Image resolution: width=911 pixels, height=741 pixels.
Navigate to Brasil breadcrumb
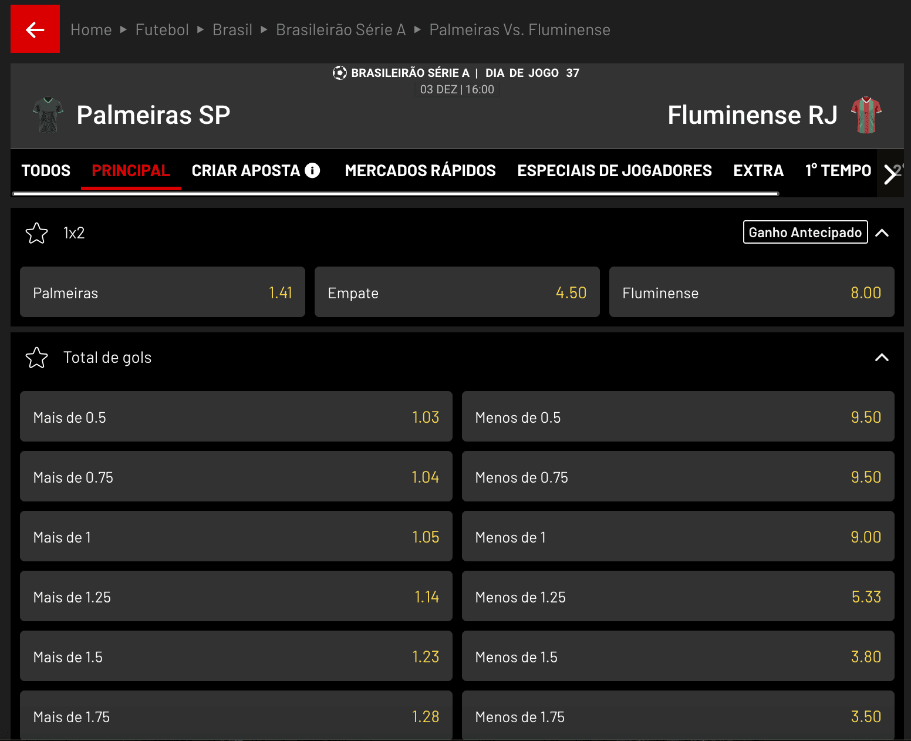tap(232, 29)
